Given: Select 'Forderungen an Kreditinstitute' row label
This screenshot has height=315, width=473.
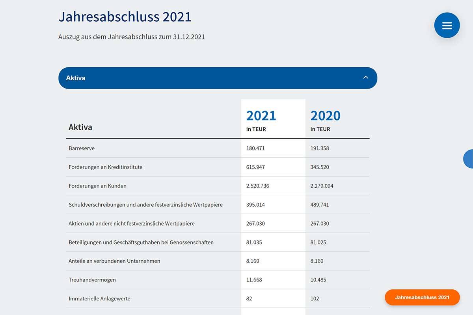Looking at the screenshot, I should coord(106,167).
